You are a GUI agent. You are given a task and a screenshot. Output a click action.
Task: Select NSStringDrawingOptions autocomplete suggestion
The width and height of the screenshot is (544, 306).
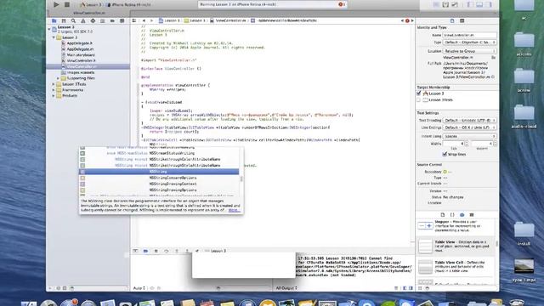[159, 190]
